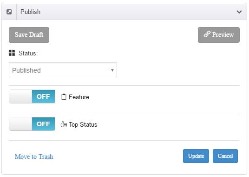Click the Update button

196,156
